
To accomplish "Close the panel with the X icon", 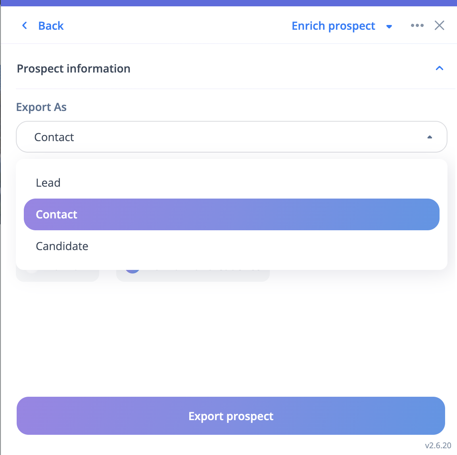I will (439, 26).
